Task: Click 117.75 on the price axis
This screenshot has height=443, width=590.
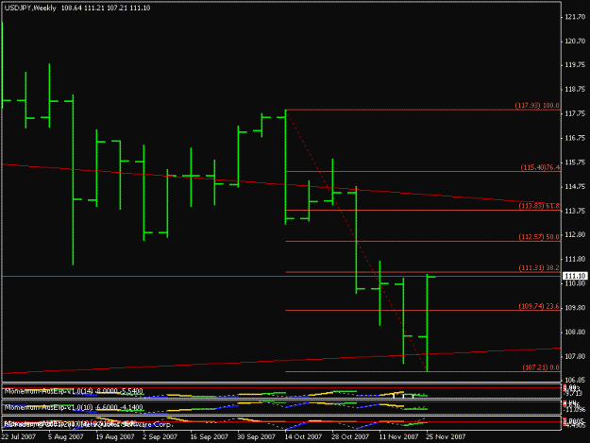Action: (575, 113)
